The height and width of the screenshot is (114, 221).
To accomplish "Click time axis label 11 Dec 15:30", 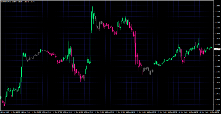I will (x=15, y=112).
